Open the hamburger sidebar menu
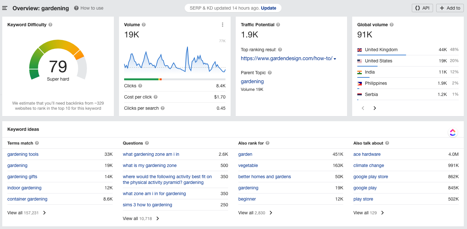467x229 pixels. point(5,8)
